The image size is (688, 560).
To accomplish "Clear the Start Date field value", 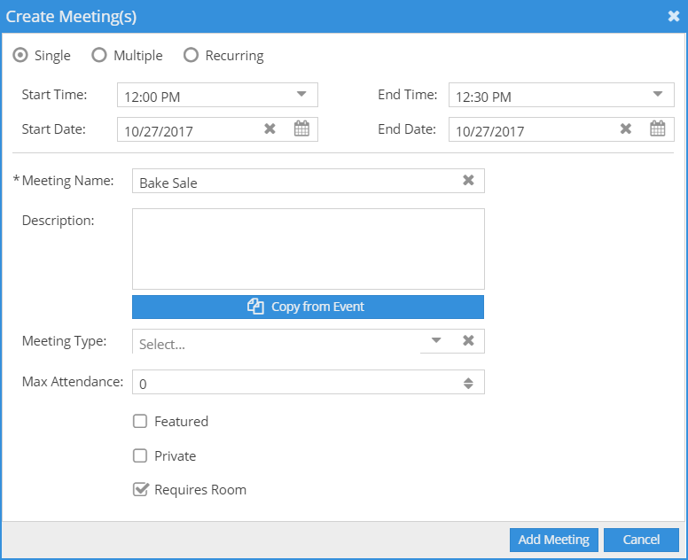I will tap(270, 129).
